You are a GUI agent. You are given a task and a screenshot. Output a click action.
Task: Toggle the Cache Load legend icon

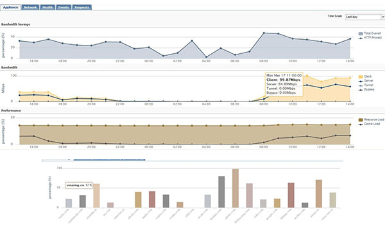pos(361,124)
